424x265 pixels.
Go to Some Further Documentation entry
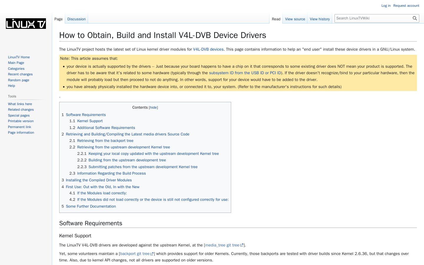click(x=91, y=206)
